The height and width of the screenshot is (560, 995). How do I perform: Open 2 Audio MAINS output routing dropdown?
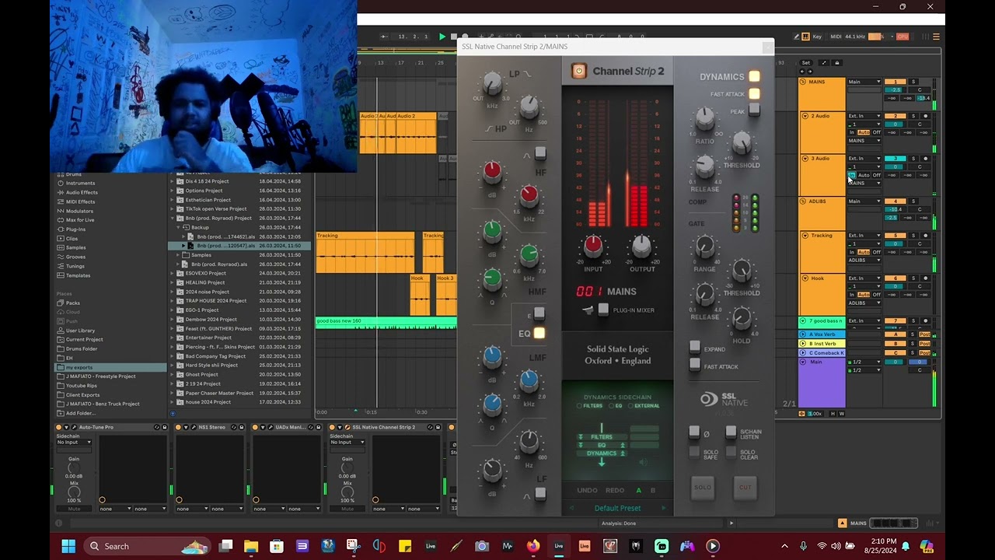(864, 141)
